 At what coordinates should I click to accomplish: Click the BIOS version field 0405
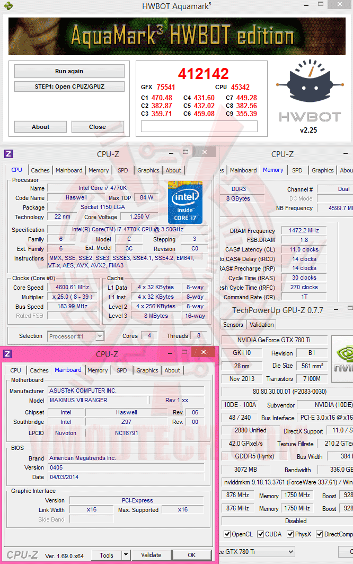click(x=126, y=467)
